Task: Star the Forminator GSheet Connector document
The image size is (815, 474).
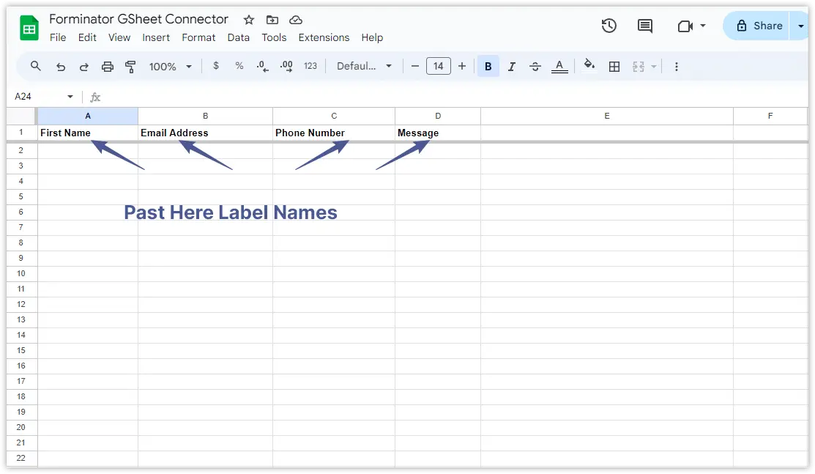Action: pos(249,20)
